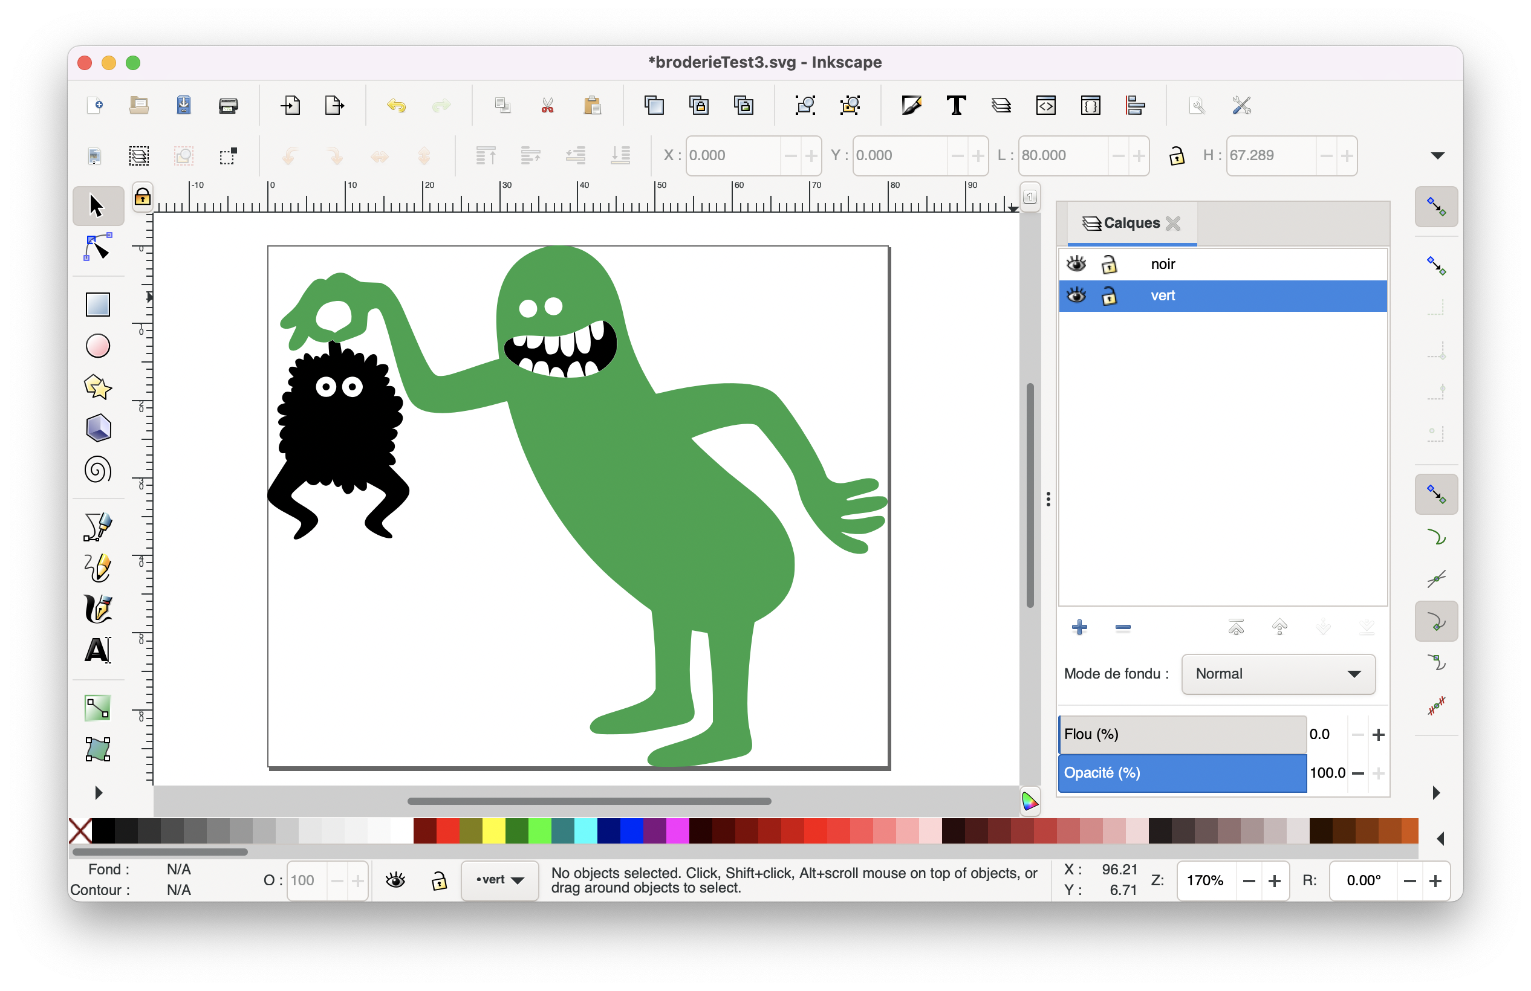Select the Star and polygon tool
The image size is (1531, 991).
(98, 387)
